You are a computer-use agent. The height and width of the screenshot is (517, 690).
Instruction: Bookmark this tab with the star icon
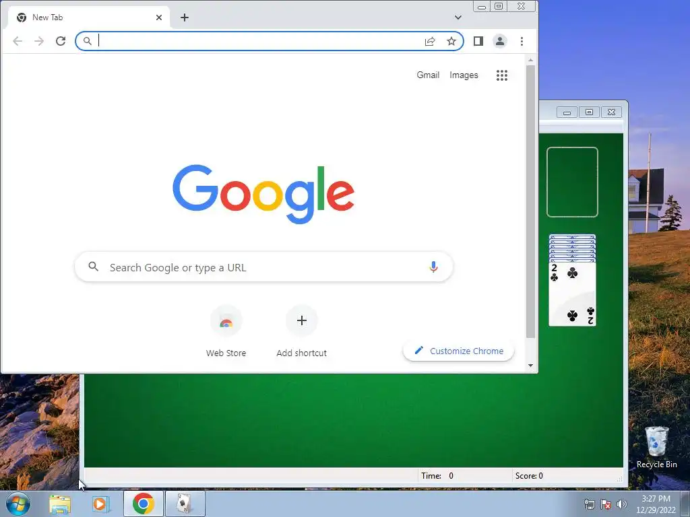coord(451,41)
